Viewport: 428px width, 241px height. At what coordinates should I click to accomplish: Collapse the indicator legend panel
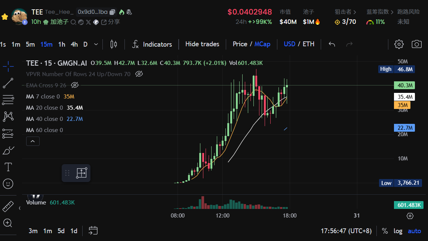pos(33,141)
